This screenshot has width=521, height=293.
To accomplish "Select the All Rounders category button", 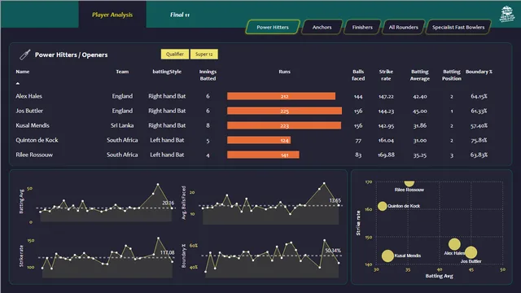I will click(404, 27).
